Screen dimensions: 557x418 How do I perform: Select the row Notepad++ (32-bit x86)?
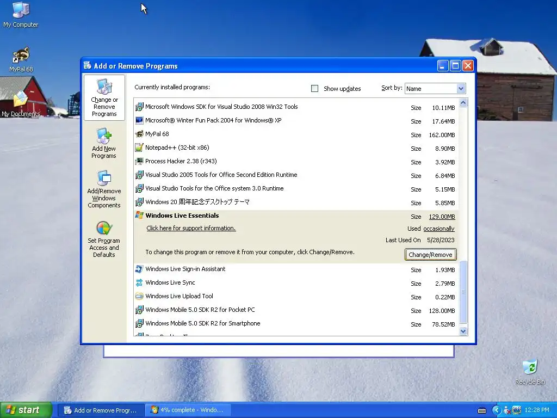click(x=296, y=148)
